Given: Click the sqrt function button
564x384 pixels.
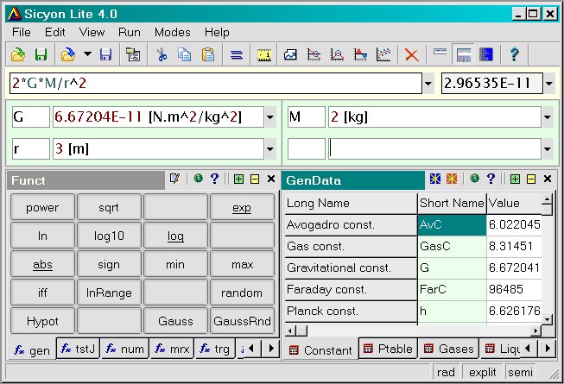Looking at the screenshot, I should [109, 207].
